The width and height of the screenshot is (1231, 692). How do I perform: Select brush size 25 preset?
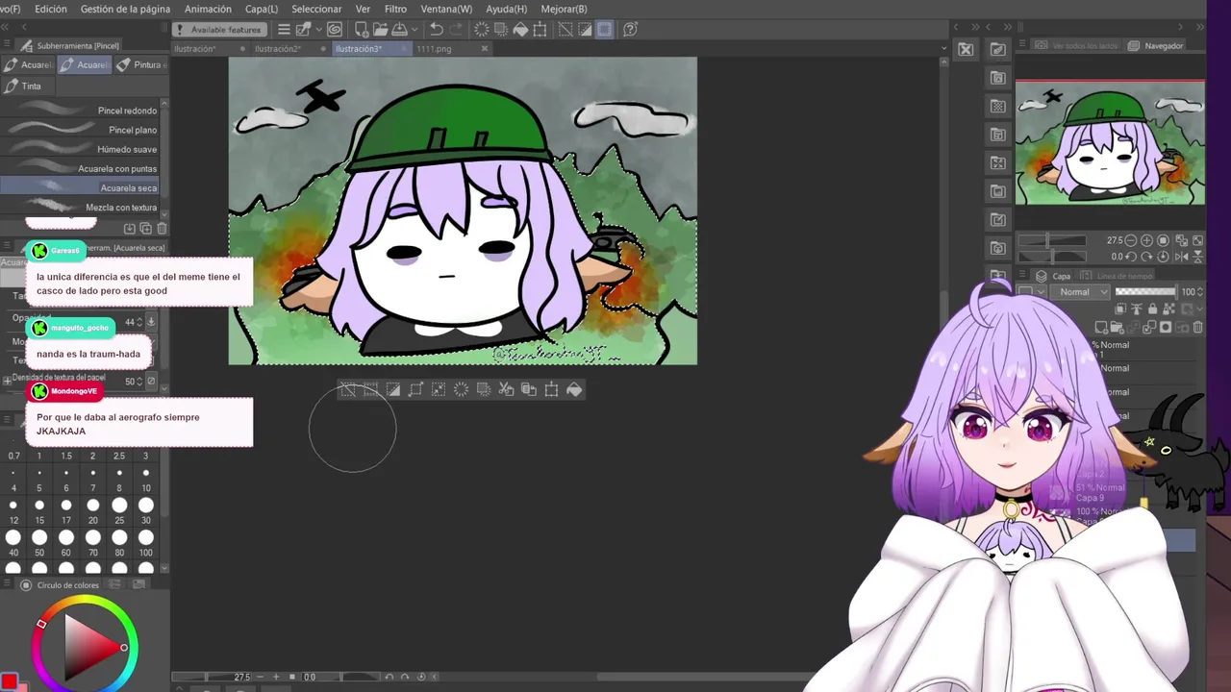119,510
